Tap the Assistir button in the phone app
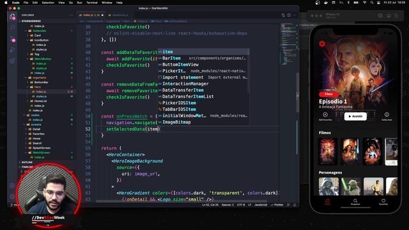 (x=355, y=116)
